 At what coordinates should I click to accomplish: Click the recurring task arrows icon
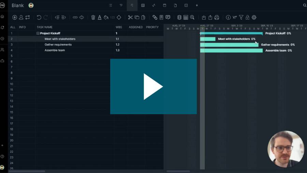(28, 17)
